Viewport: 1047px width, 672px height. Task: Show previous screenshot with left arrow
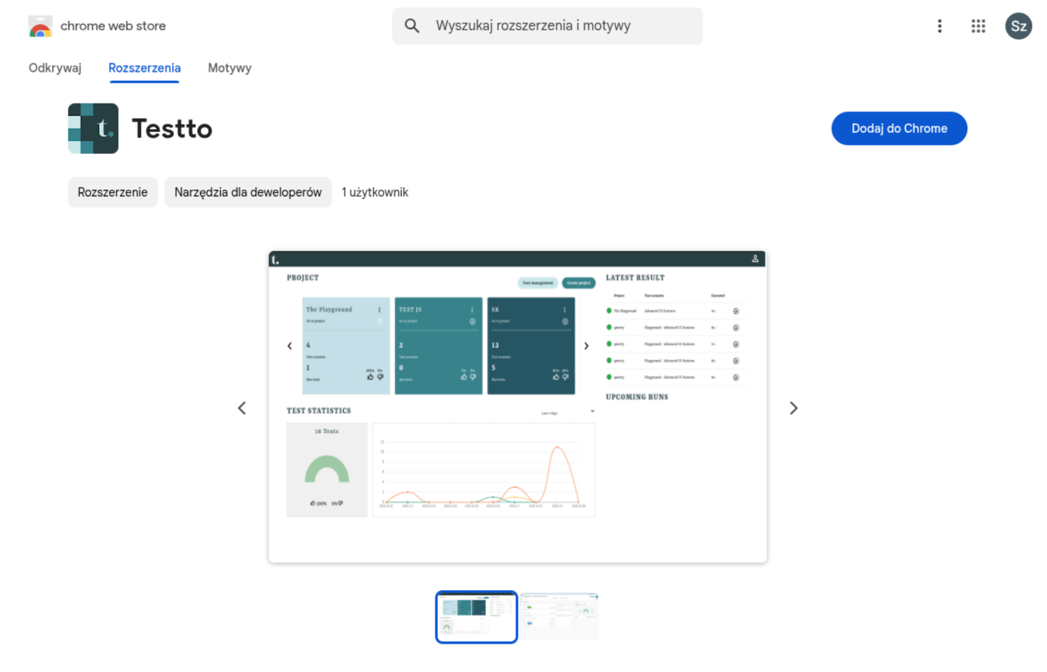click(242, 407)
